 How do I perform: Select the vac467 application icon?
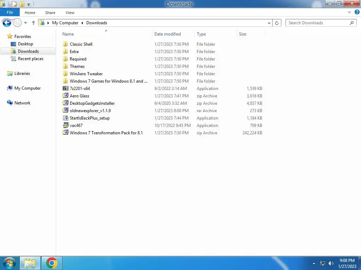65,126
